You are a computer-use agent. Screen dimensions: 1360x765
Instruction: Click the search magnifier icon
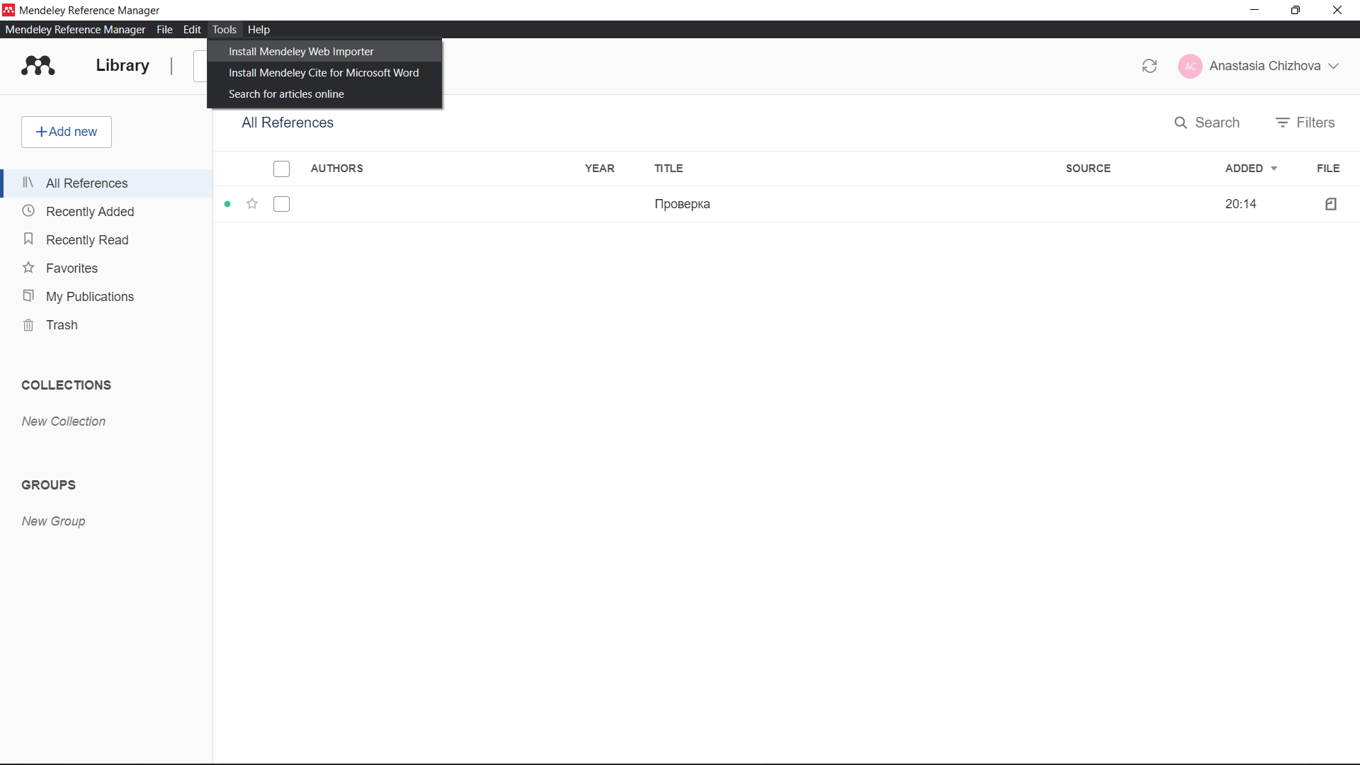(1180, 123)
